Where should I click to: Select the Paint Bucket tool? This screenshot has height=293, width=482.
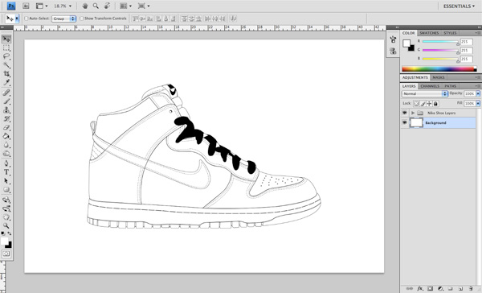coord(6,136)
